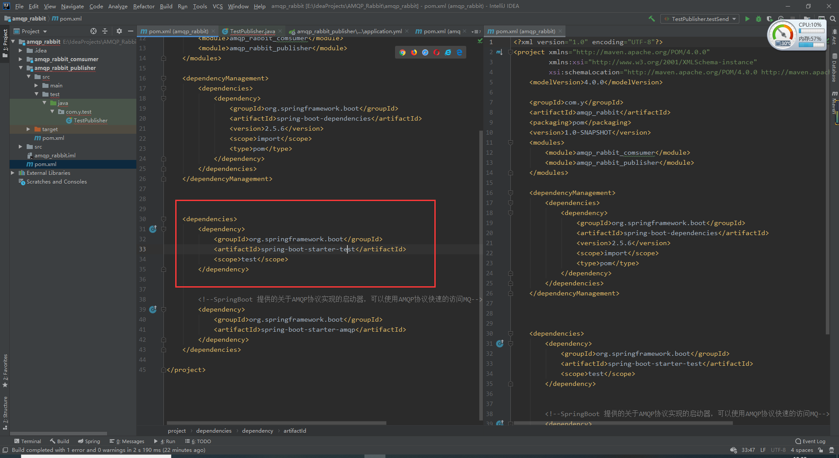Open the Database tool window
Viewport: 839px width, 458px height.
[x=834, y=68]
